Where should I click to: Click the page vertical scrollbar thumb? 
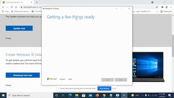click(173, 46)
